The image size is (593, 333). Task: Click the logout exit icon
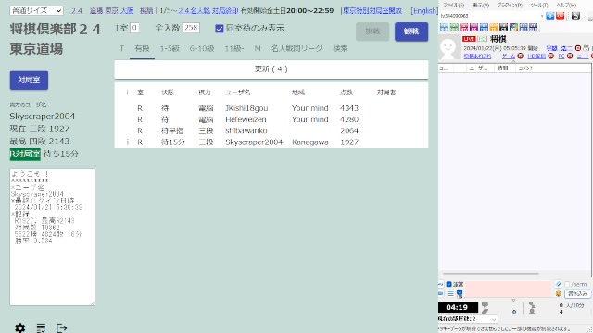coord(61,327)
